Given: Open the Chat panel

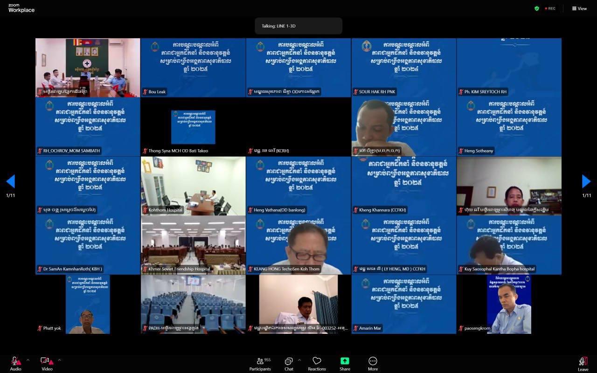Looking at the screenshot, I should click(289, 364).
